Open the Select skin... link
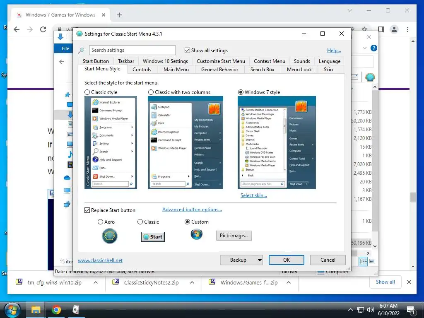The image size is (424, 318). pos(254,195)
